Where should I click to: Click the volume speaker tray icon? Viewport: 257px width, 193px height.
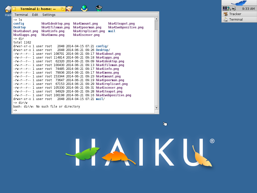pyautogui.click(x=234, y=9)
